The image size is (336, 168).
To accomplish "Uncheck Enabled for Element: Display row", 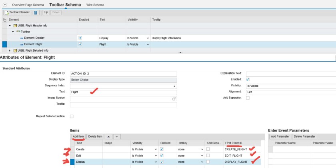I will (x=80, y=38).
